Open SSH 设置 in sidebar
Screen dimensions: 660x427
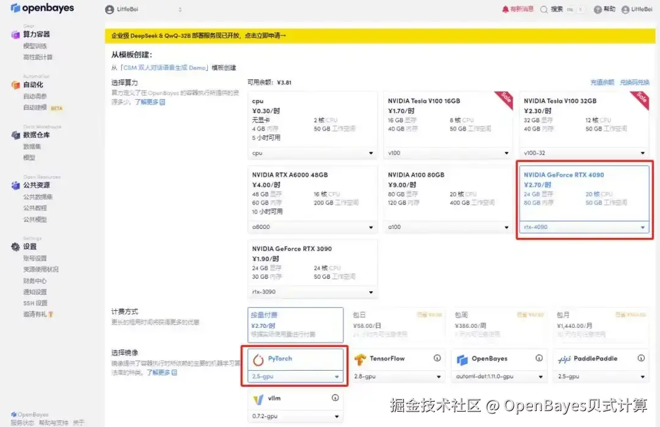point(35,303)
